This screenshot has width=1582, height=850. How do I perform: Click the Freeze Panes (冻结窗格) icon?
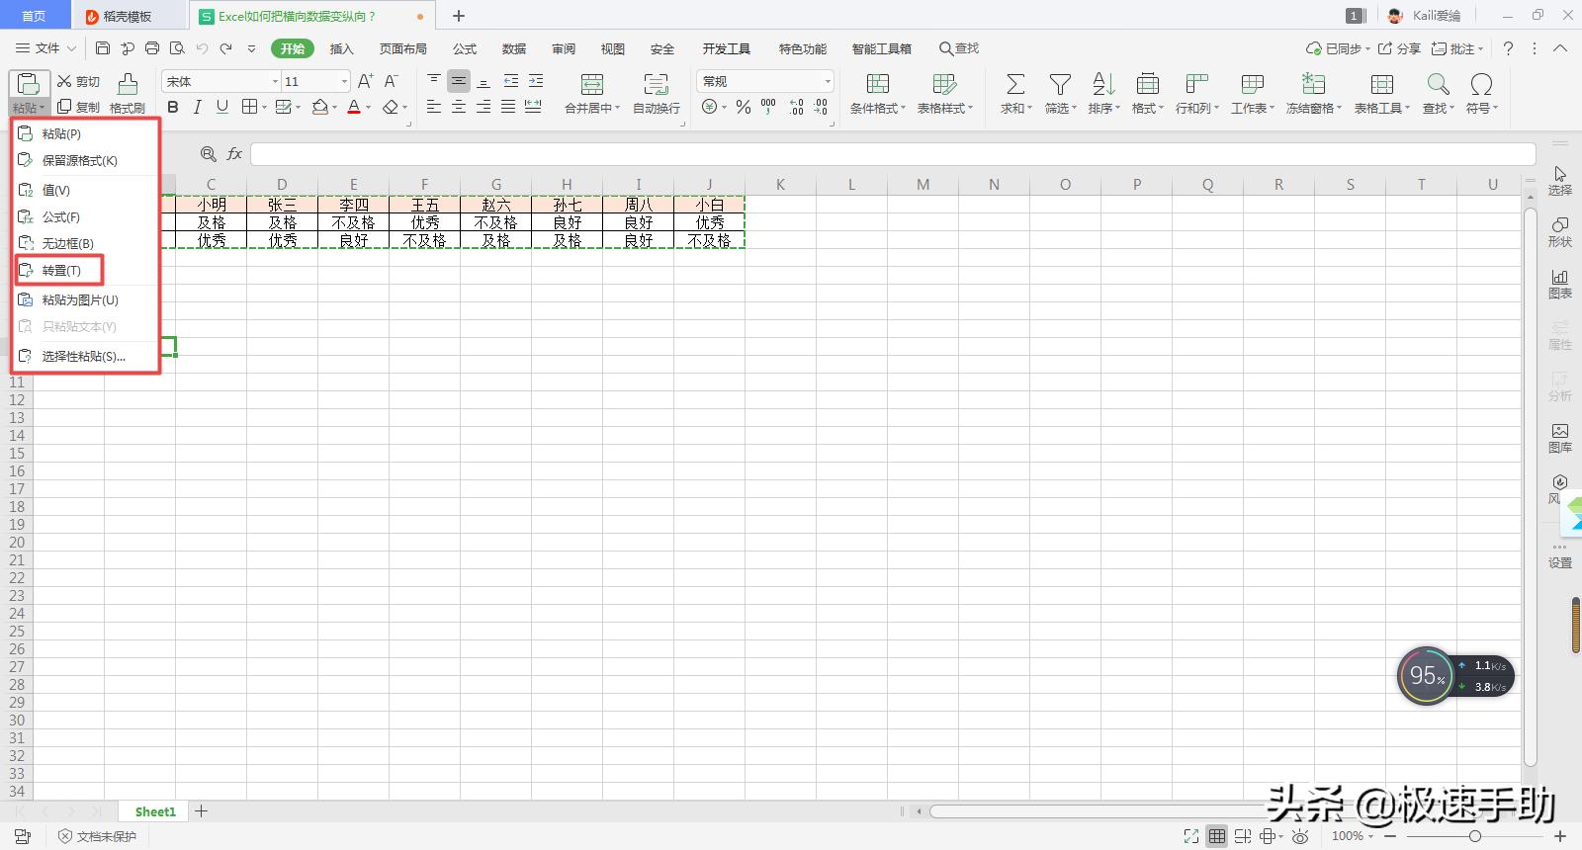(1313, 85)
